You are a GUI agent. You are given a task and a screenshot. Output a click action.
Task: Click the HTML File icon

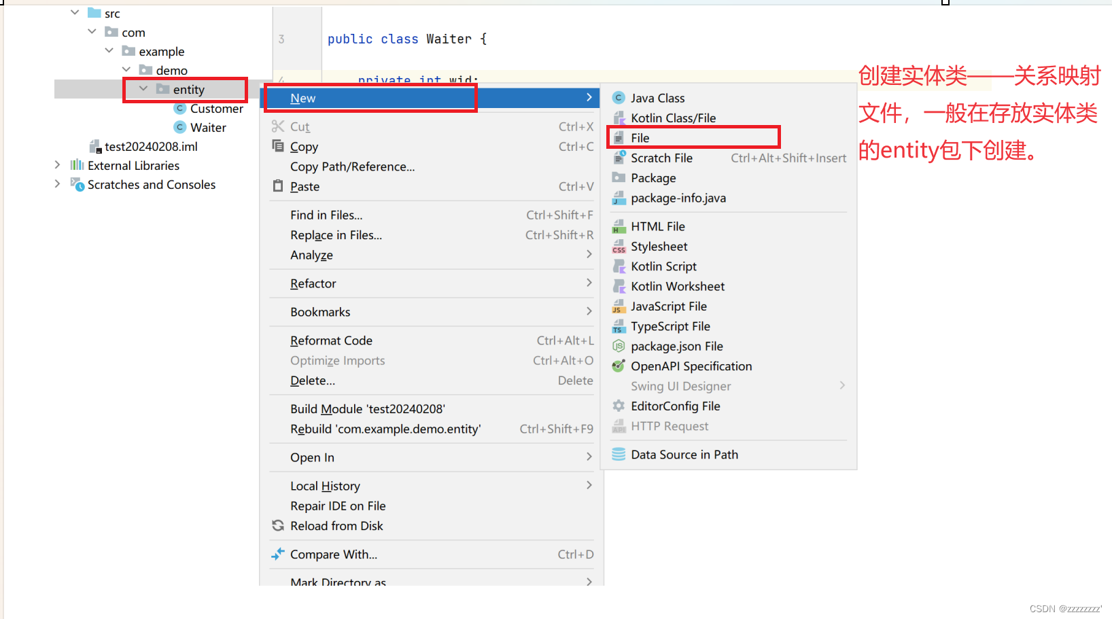coord(619,226)
